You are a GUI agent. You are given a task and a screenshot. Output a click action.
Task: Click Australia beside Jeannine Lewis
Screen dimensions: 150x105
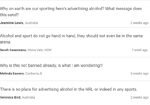[31, 23]
